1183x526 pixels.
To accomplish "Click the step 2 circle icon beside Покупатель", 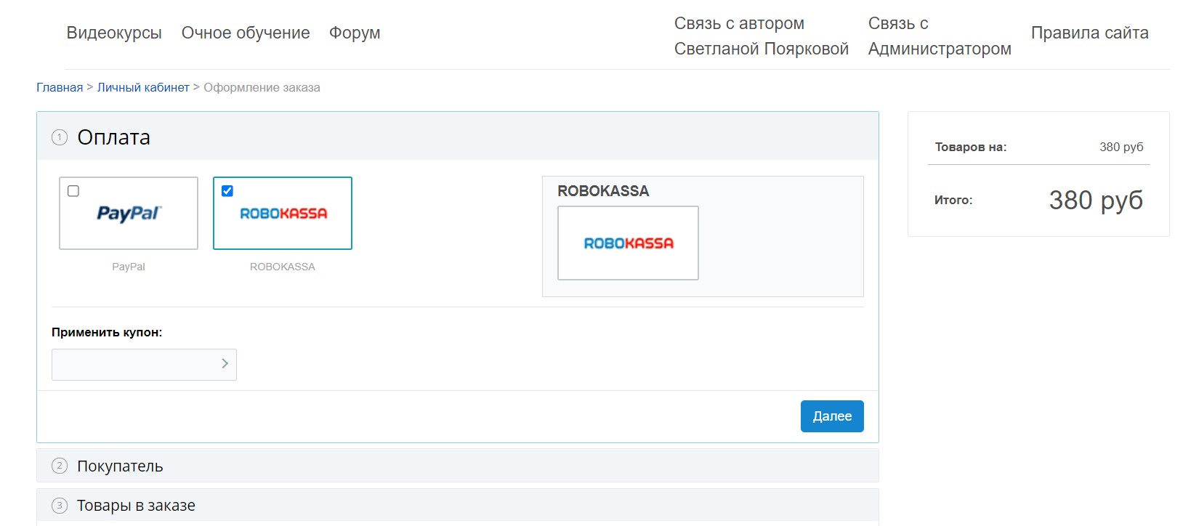I will (60, 466).
